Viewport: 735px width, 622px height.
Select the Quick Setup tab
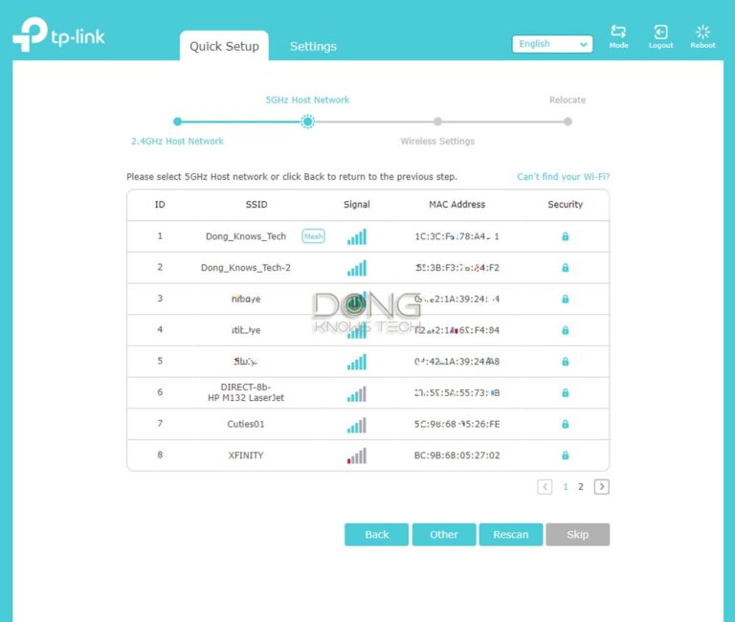click(224, 46)
